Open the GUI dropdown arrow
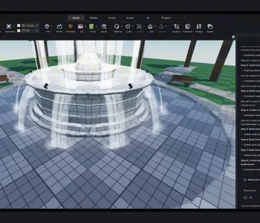This screenshot has height=223, width=260. click(x=85, y=26)
